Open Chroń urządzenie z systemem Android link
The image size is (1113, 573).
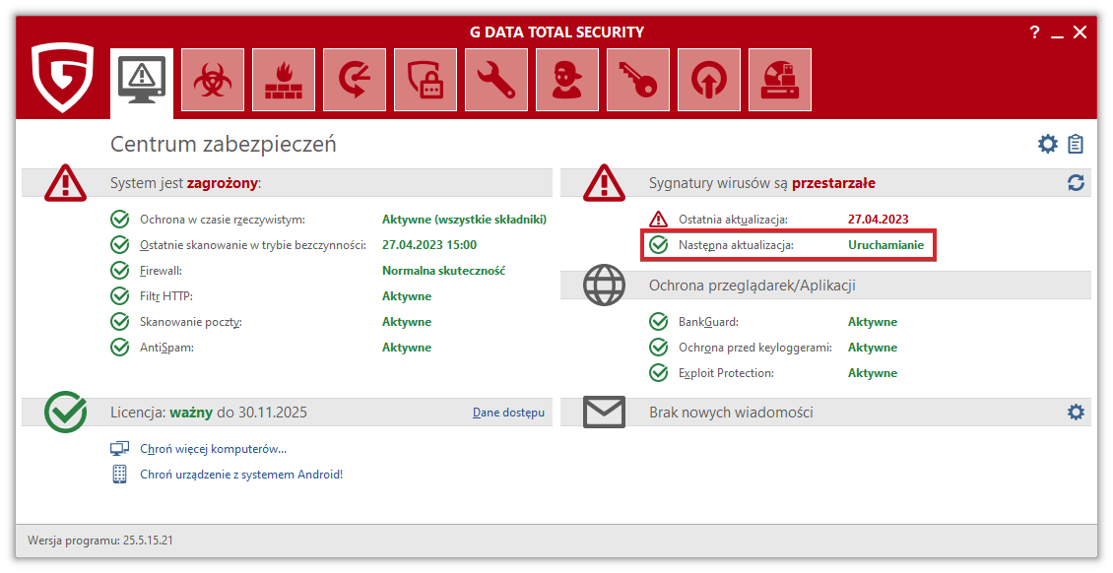pos(241,475)
